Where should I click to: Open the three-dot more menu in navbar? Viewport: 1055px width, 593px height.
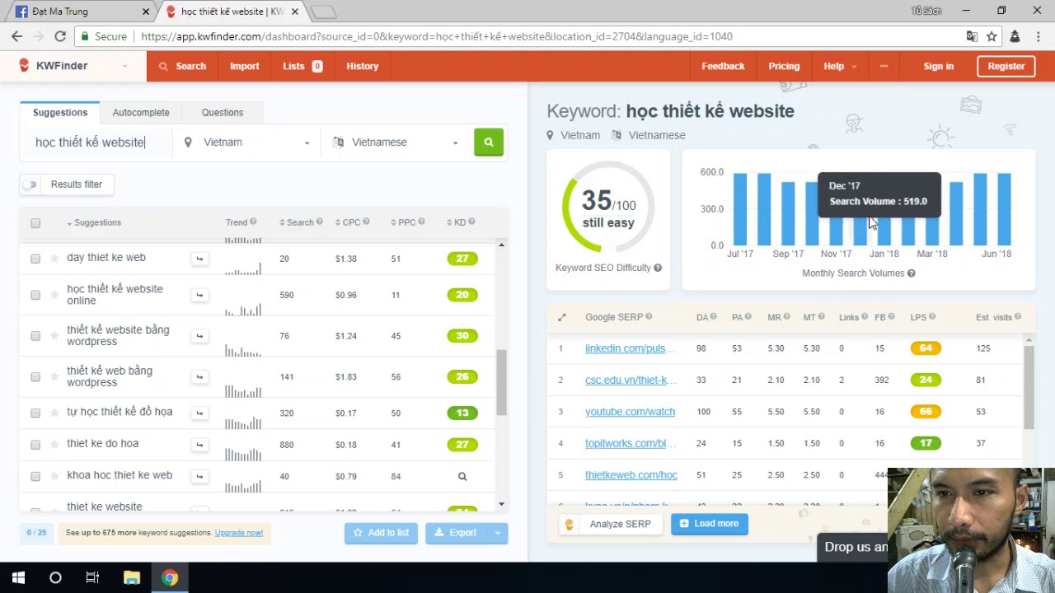884,66
